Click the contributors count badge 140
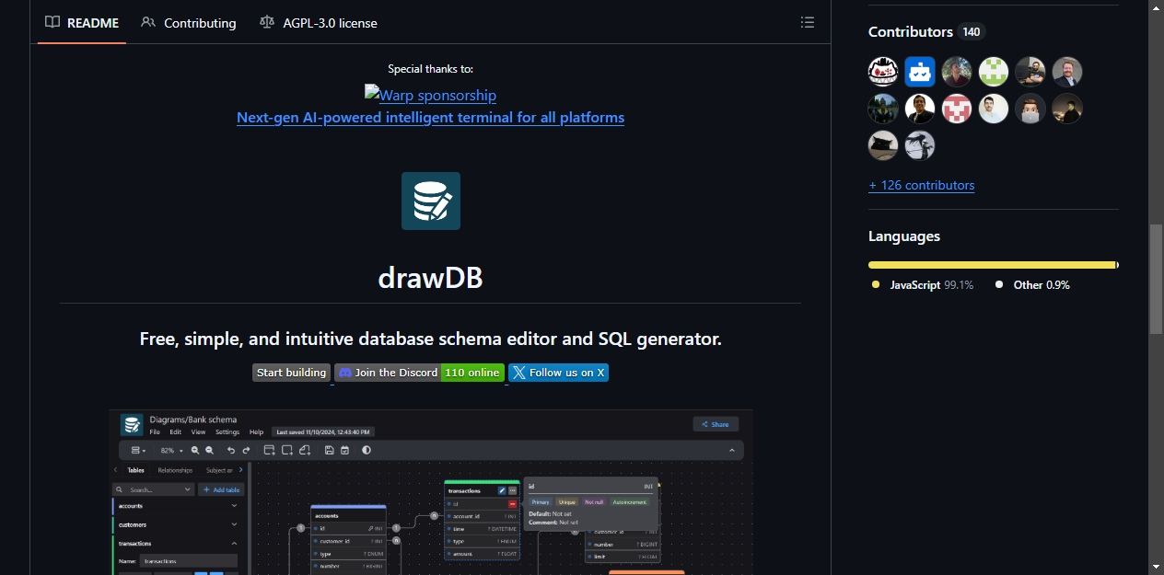 tap(972, 32)
